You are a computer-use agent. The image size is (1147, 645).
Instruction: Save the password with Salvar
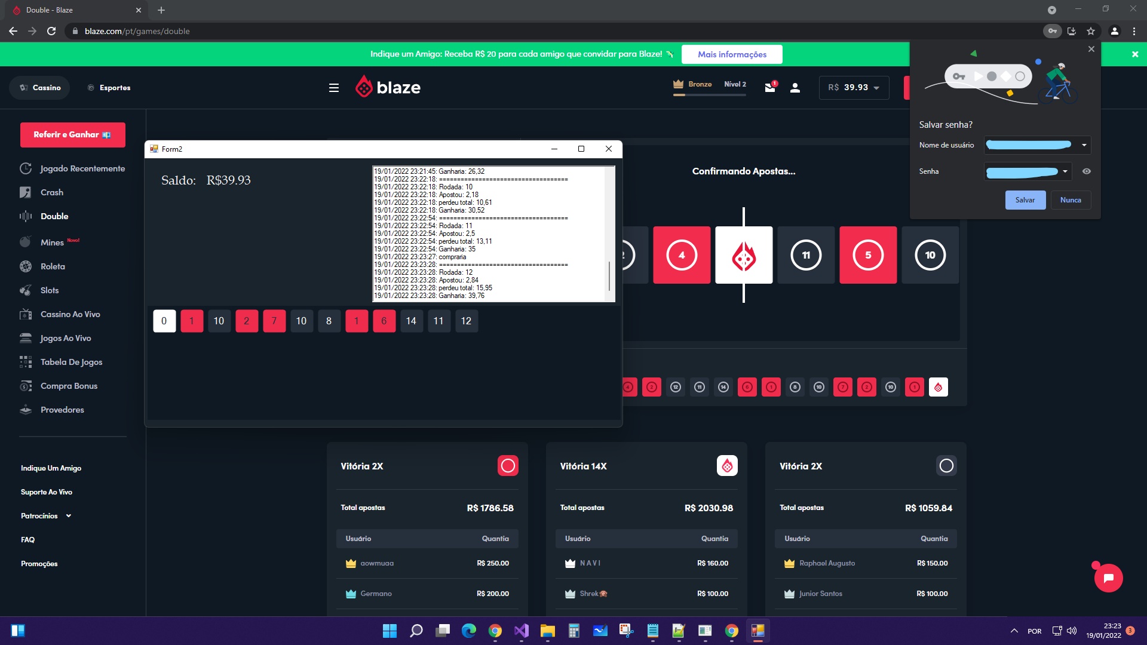tap(1025, 200)
